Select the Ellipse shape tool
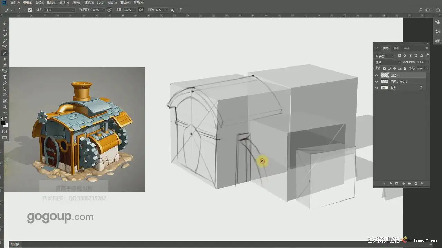 point(5,95)
